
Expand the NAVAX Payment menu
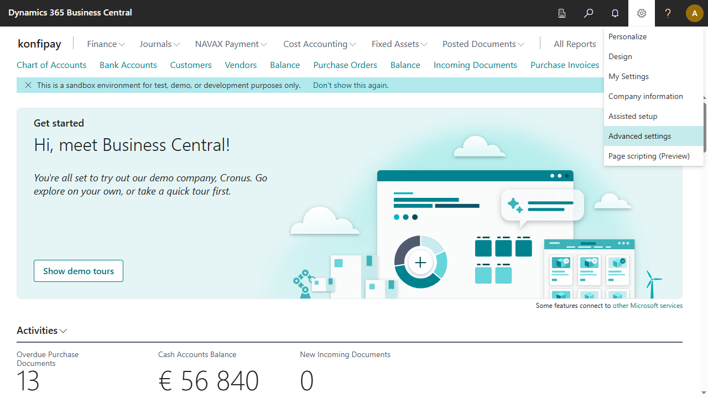231,44
